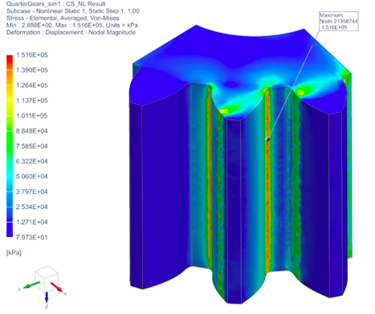This screenshot has height=314, width=375.
Task: Click the Stress Elemental Von-Mises header text
Action: point(63,18)
